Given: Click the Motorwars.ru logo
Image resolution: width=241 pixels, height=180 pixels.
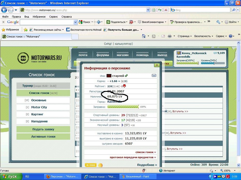Looking at the screenshot, I should coord(39,58).
